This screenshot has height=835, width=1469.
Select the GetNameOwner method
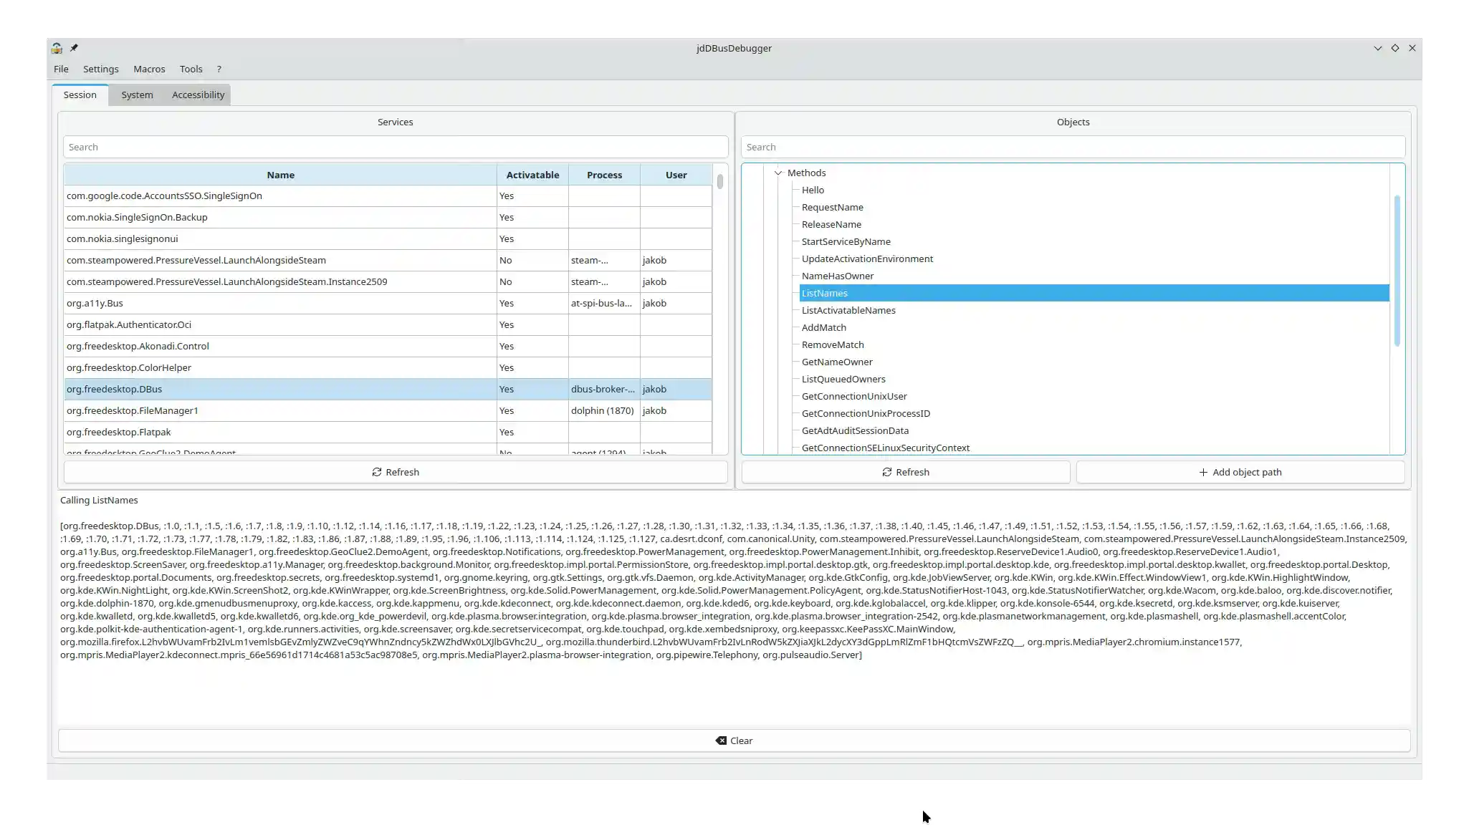[836, 362]
